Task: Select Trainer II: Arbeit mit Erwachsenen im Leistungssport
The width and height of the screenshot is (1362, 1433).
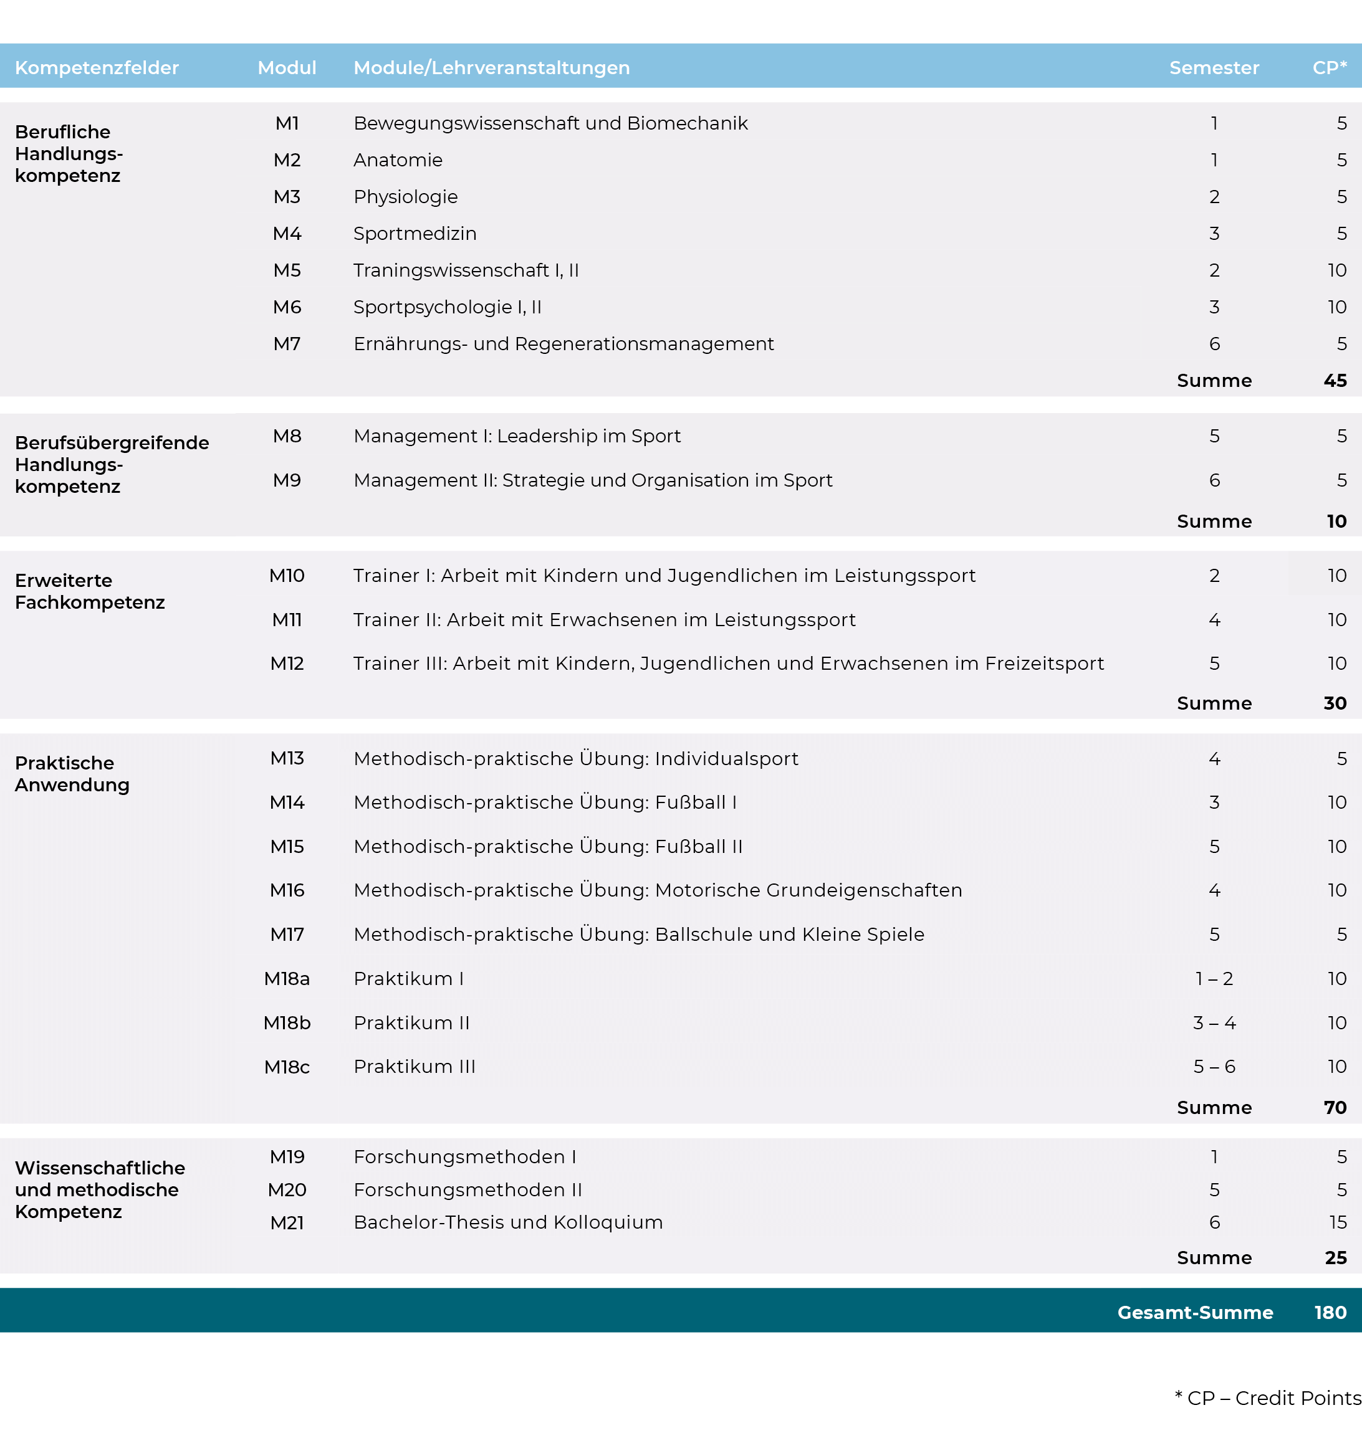Action: pos(604,620)
